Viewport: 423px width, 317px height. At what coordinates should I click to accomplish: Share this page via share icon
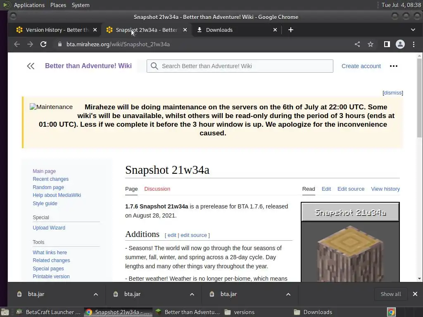tap(357, 44)
